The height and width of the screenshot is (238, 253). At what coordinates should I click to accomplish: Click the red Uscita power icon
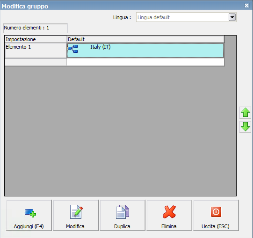216,212
